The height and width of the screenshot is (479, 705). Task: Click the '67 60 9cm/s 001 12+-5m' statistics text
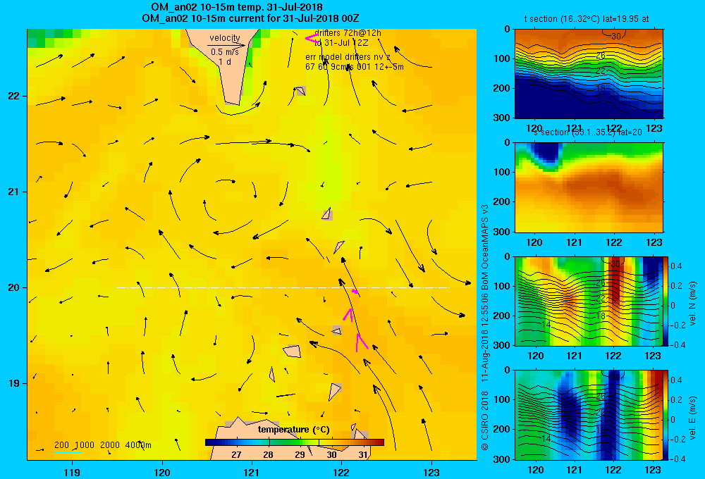tap(355, 67)
